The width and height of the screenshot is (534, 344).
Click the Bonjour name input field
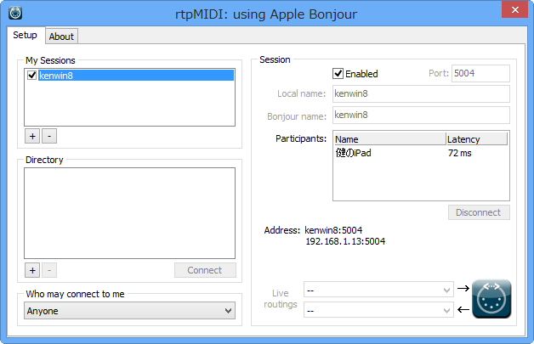(421, 115)
